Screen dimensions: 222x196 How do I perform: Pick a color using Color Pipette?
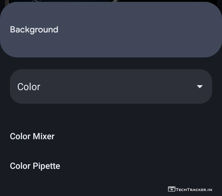tap(35, 166)
